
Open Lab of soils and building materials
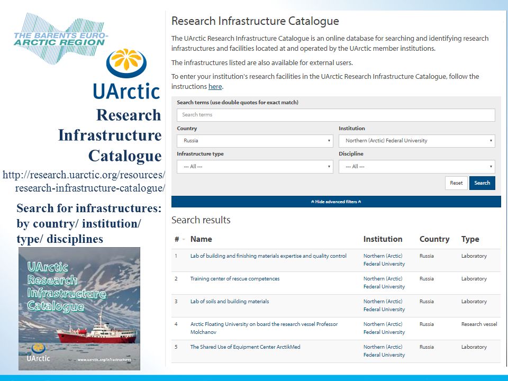[230, 301]
